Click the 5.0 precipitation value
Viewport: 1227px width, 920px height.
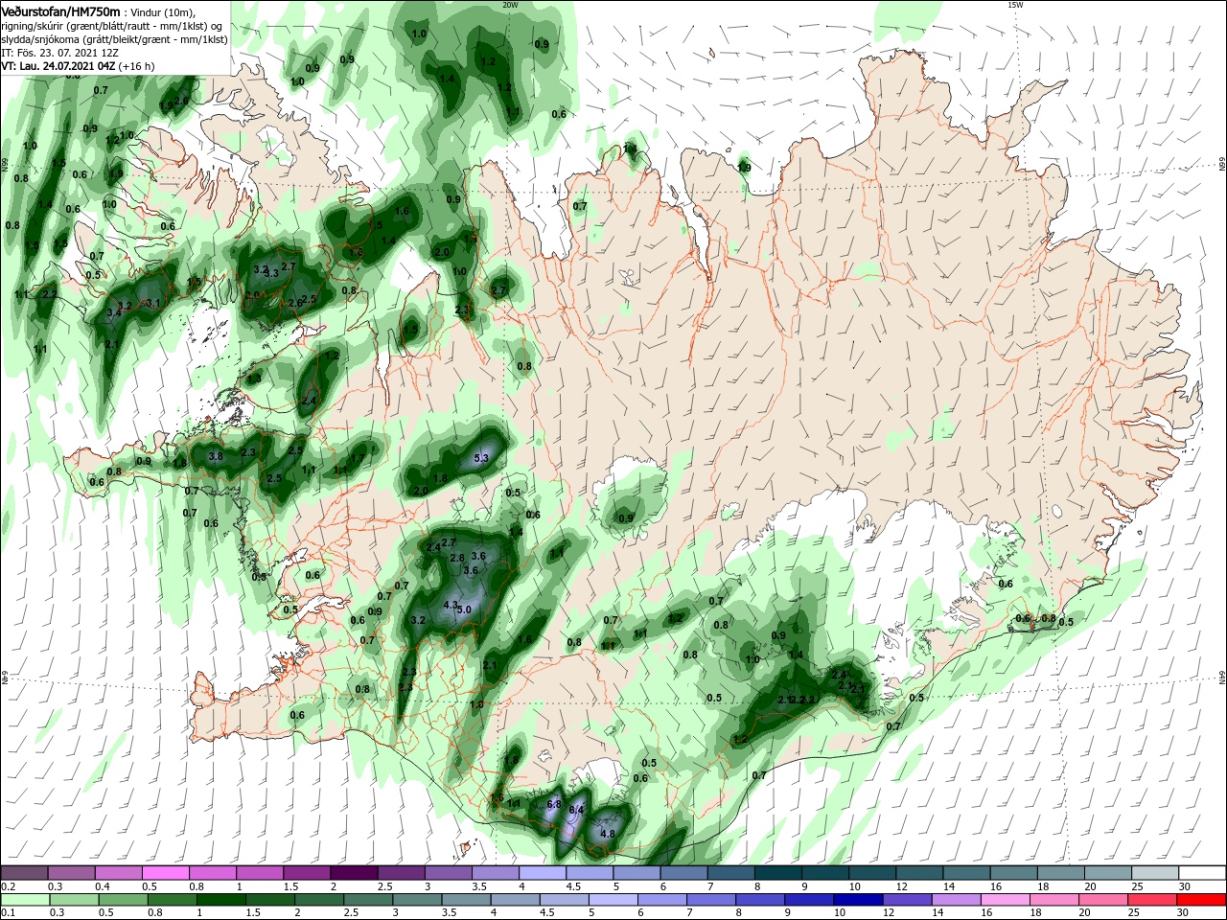[465, 609]
